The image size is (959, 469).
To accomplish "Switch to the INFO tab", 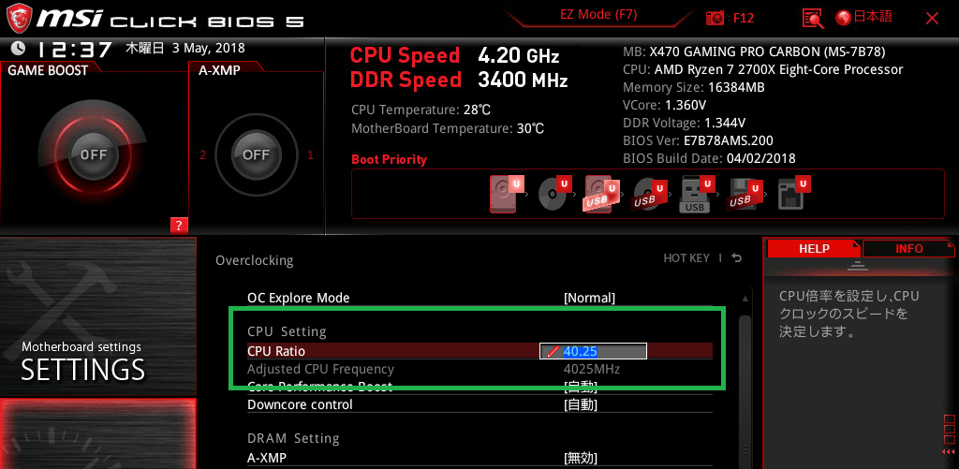I will coord(908,249).
